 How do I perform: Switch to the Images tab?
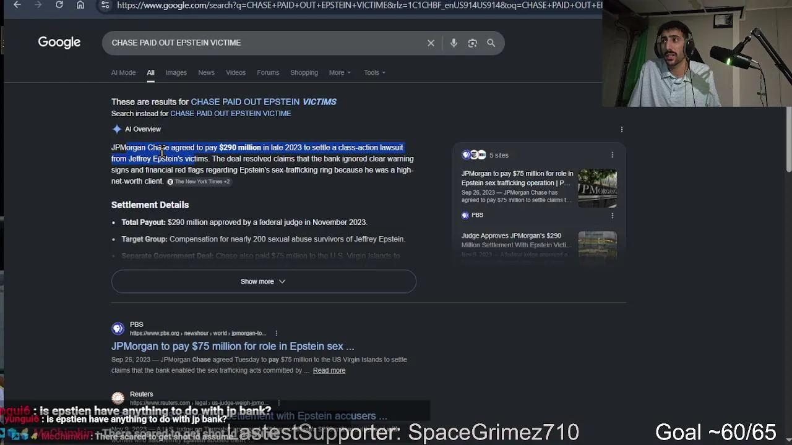click(x=176, y=72)
